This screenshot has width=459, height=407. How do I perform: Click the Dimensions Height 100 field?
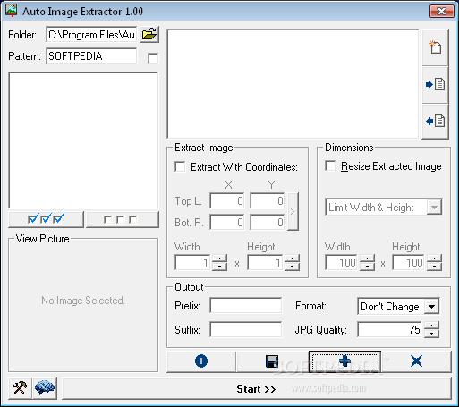point(409,262)
